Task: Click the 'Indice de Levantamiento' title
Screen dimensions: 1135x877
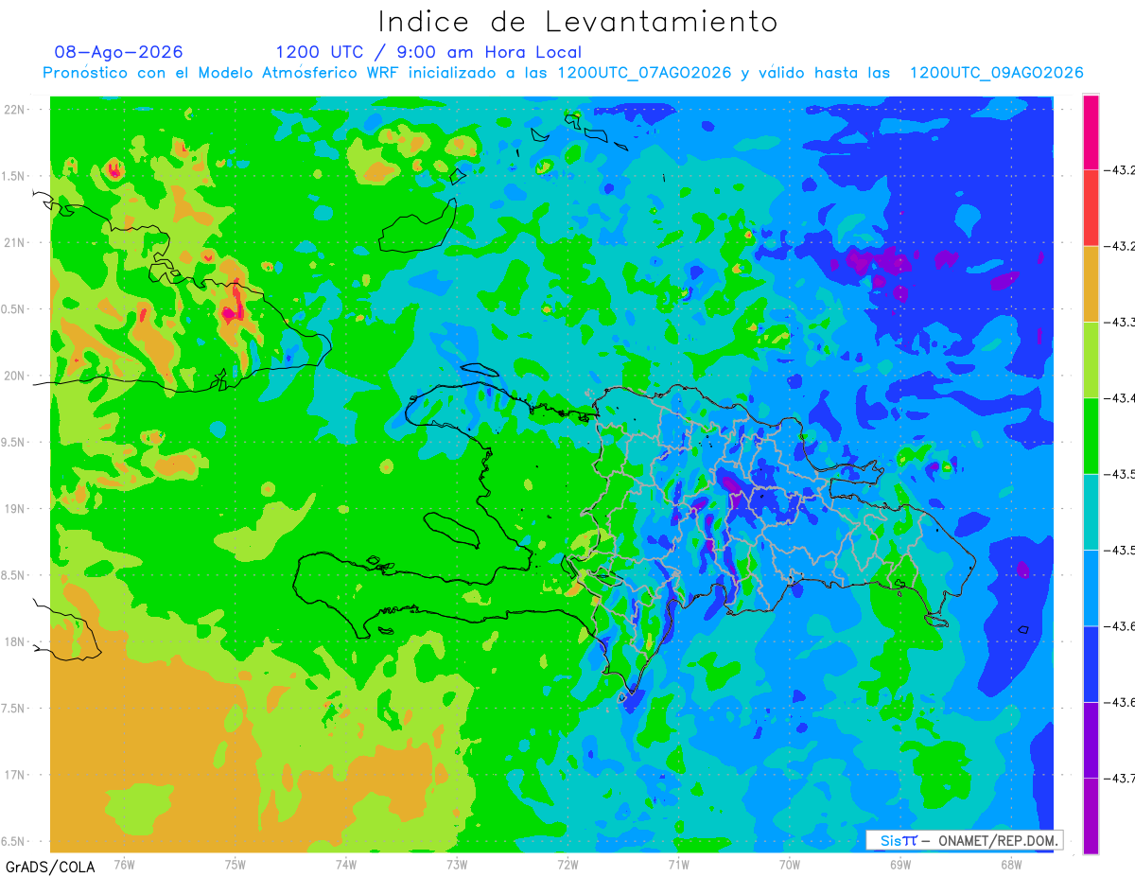Action: (578, 21)
